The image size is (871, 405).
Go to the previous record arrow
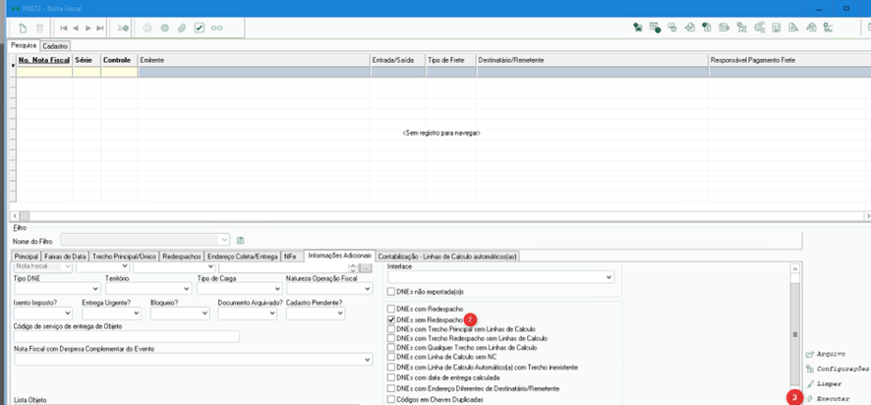[76, 28]
